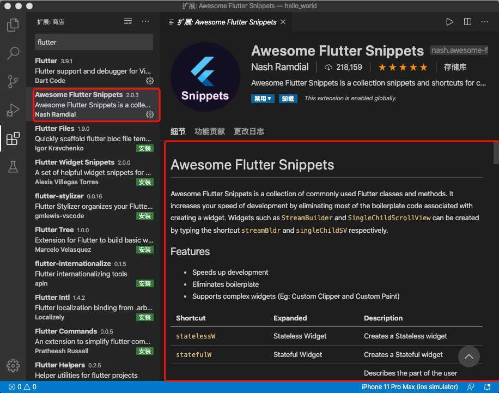The height and width of the screenshot is (393, 499).
Task: Open the 禁用 disable dropdown
Action: coord(263,99)
